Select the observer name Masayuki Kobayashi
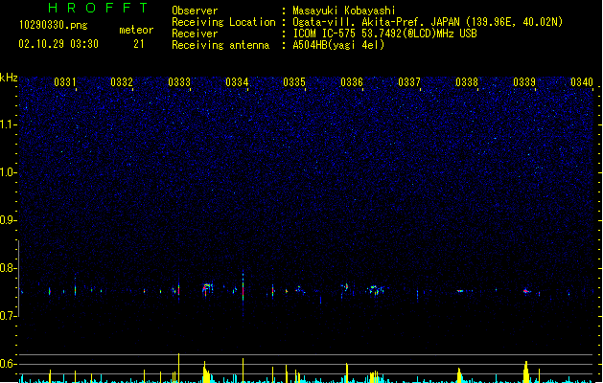This screenshot has height=383, width=603. click(x=344, y=11)
